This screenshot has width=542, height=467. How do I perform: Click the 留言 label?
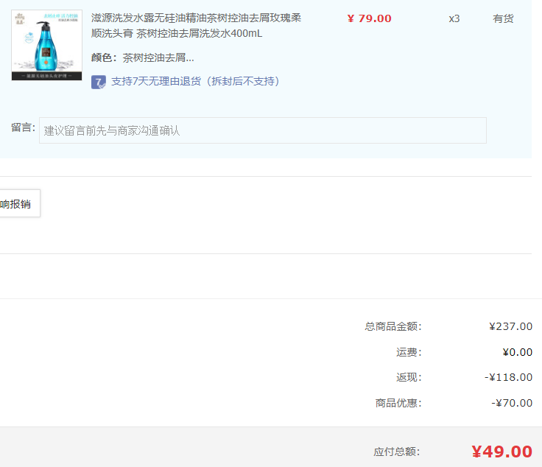point(23,127)
